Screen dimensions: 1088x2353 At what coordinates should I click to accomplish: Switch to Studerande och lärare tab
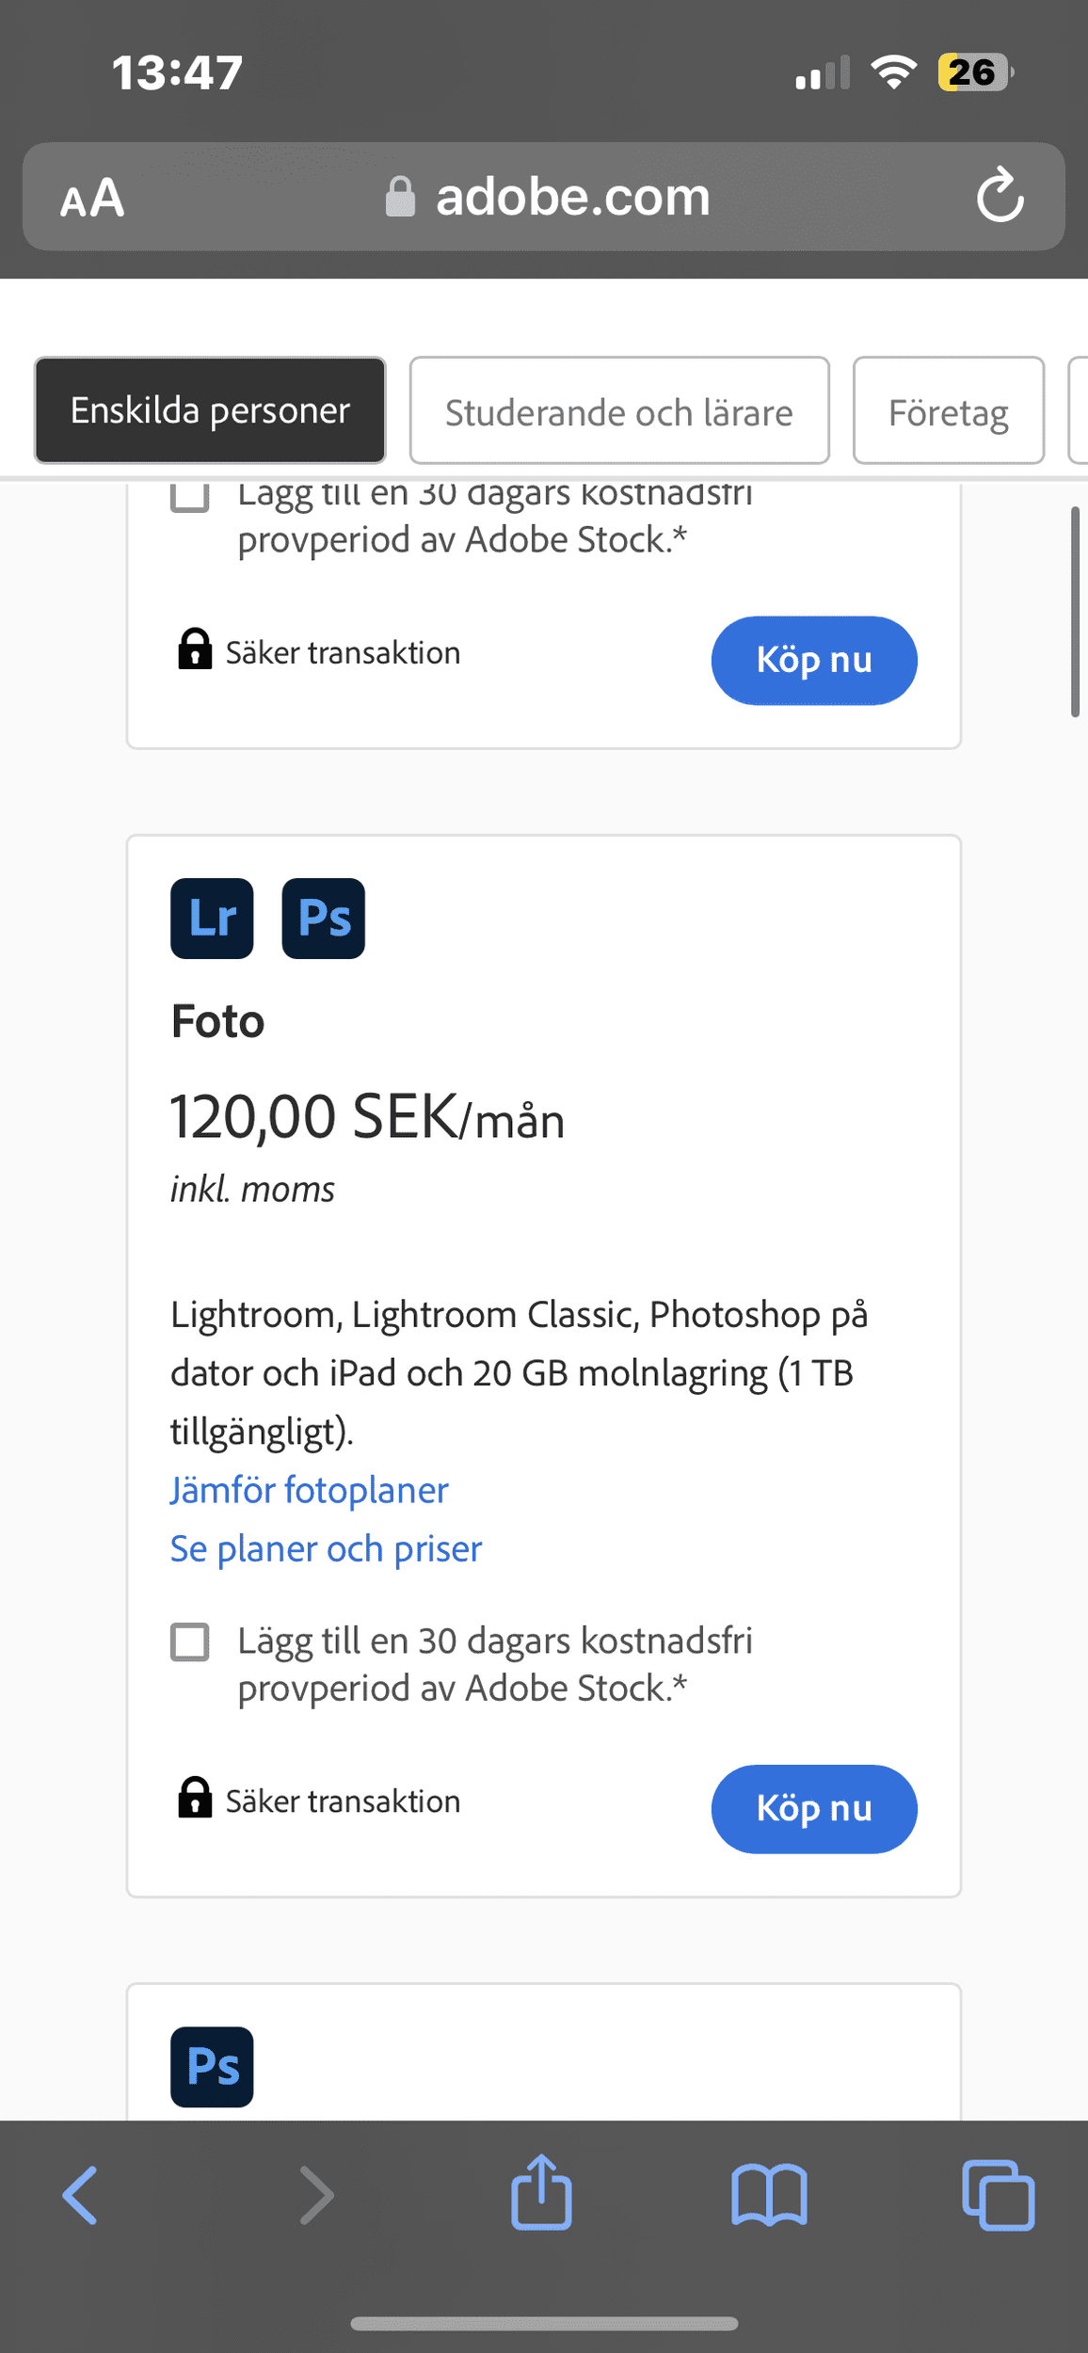pyautogui.click(x=619, y=410)
